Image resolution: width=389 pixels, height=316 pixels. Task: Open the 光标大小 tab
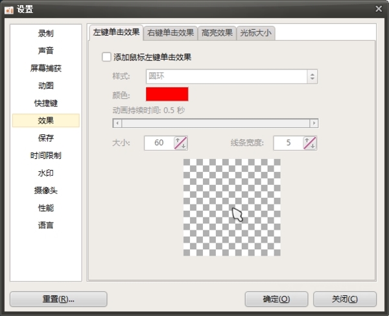[256, 33]
